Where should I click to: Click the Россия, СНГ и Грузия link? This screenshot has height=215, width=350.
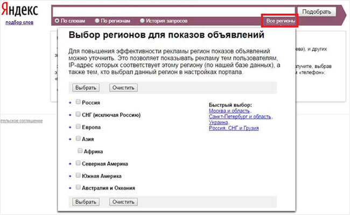(x=234, y=128)
